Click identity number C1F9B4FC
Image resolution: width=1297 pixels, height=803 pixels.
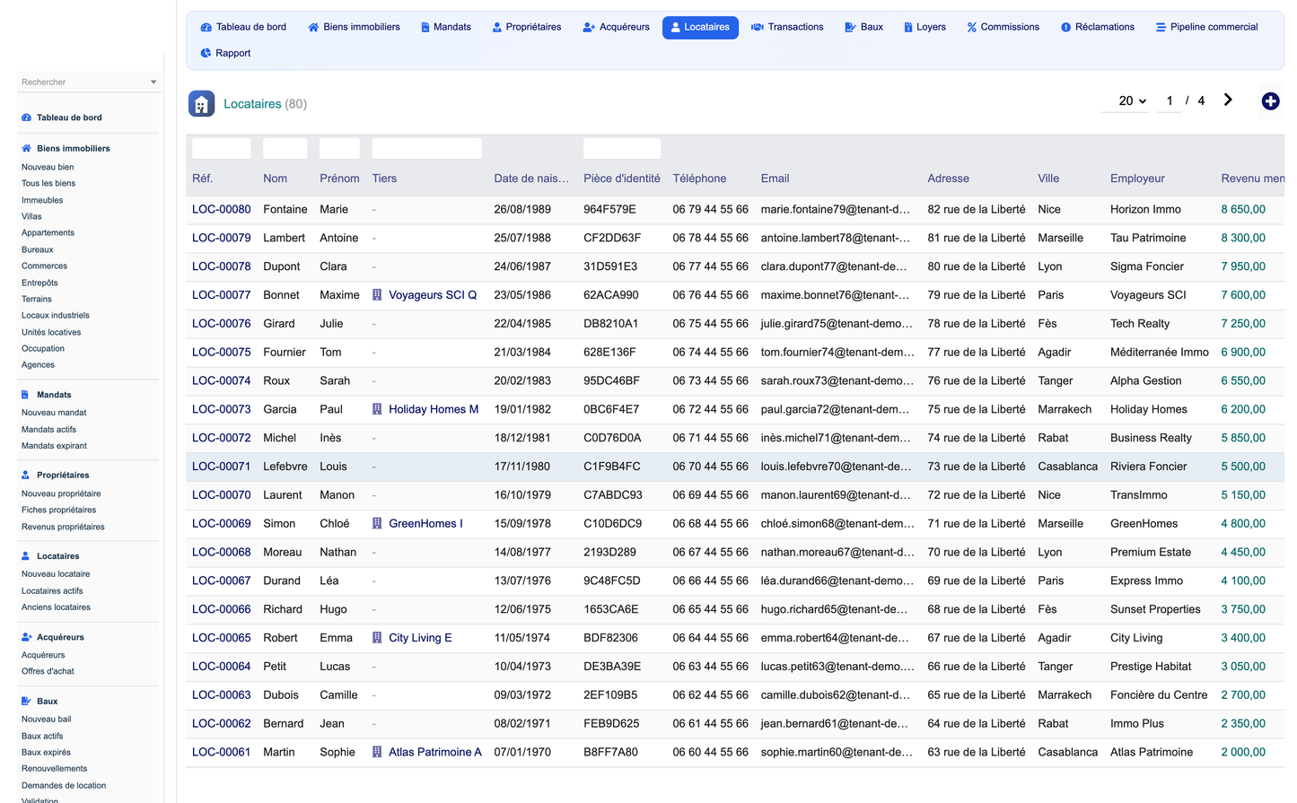tap(612, 467)
